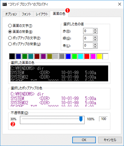Pick the teal color swatch
Image resolution: width=124 pixels, height=146 pixels.
[x=31, y=56]
